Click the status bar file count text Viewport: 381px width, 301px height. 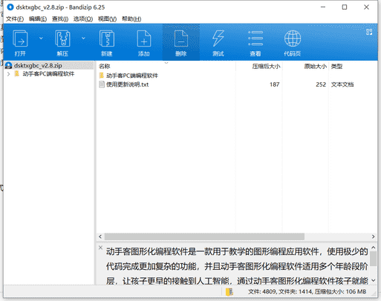[x=307, y=292]
